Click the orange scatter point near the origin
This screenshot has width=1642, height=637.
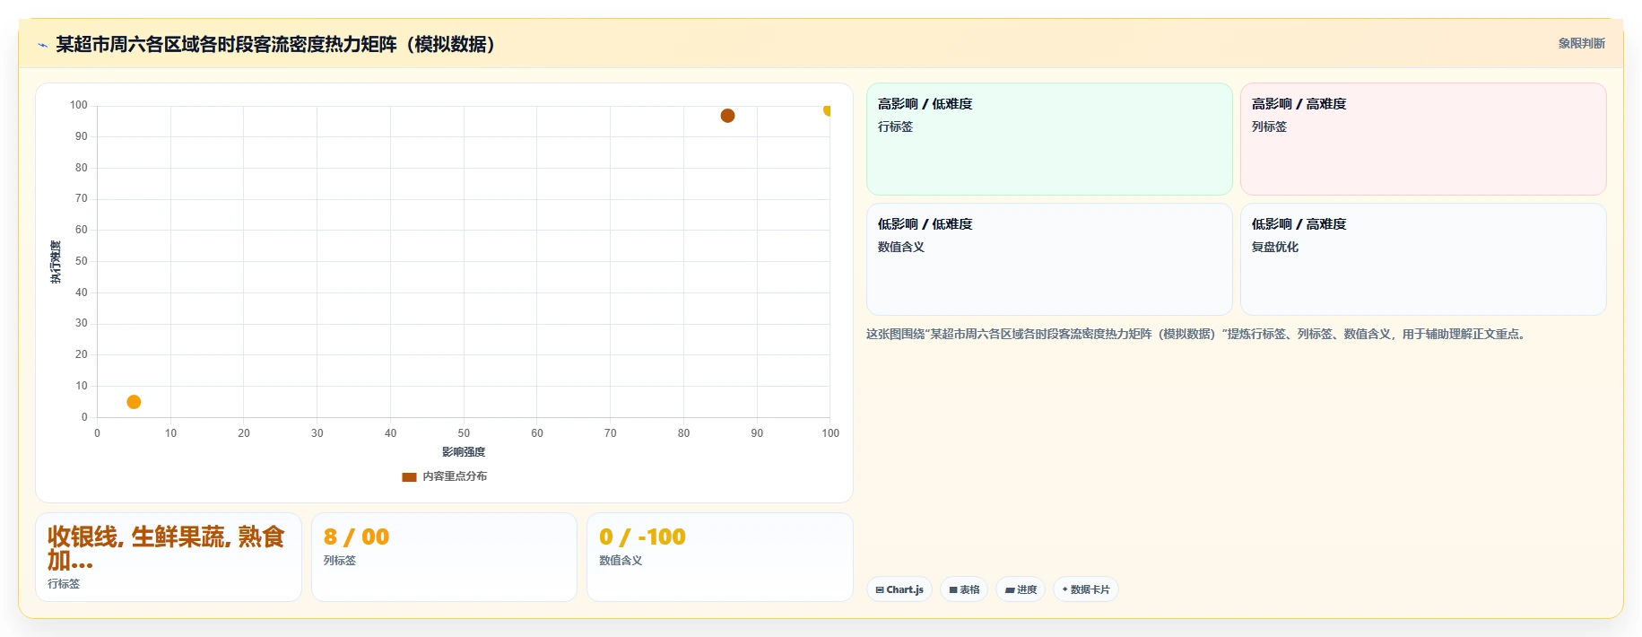134,402
